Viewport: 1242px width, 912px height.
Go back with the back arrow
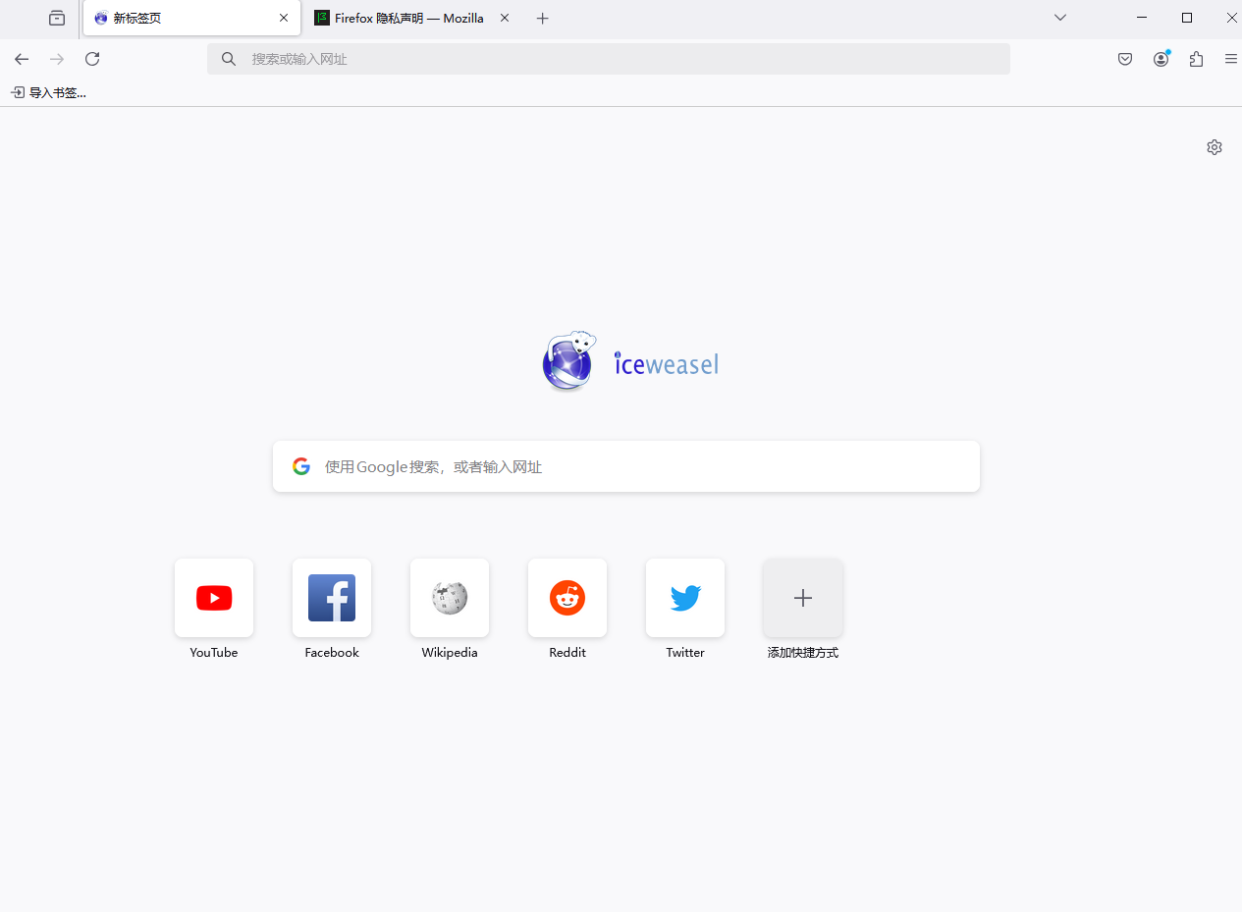tap(22, 59)
